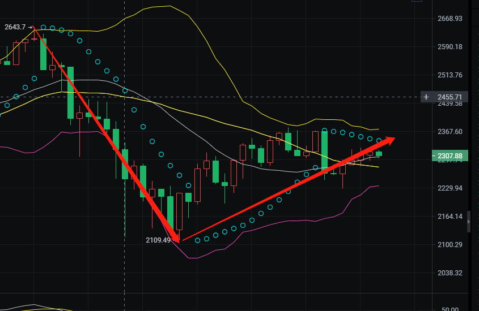Click the 2164.14 price axis label
This screenshot has width=479, height=311.
coord(450,216)
